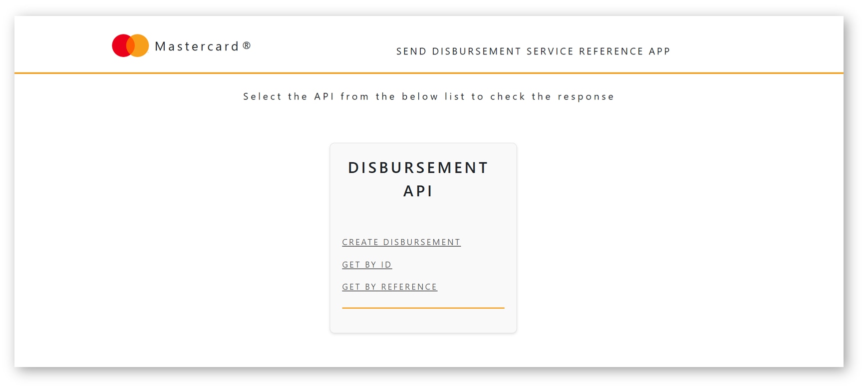Viewport: 865px width, 390px height.
Task: Click the orange separator line under the header
Action: (x=428, y=73)
